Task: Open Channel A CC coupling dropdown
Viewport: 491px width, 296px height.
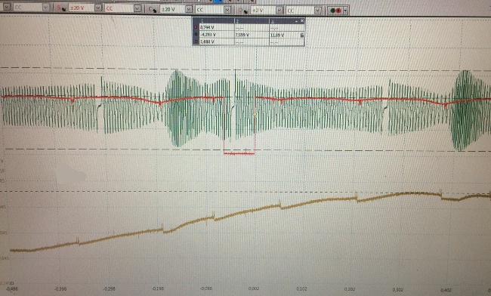Action: pyautogui.click(x=46, y=8)
